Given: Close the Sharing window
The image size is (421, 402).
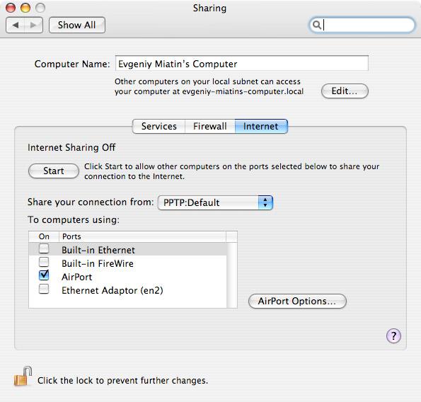Looking at the screenshot, I should coord(11,8).
